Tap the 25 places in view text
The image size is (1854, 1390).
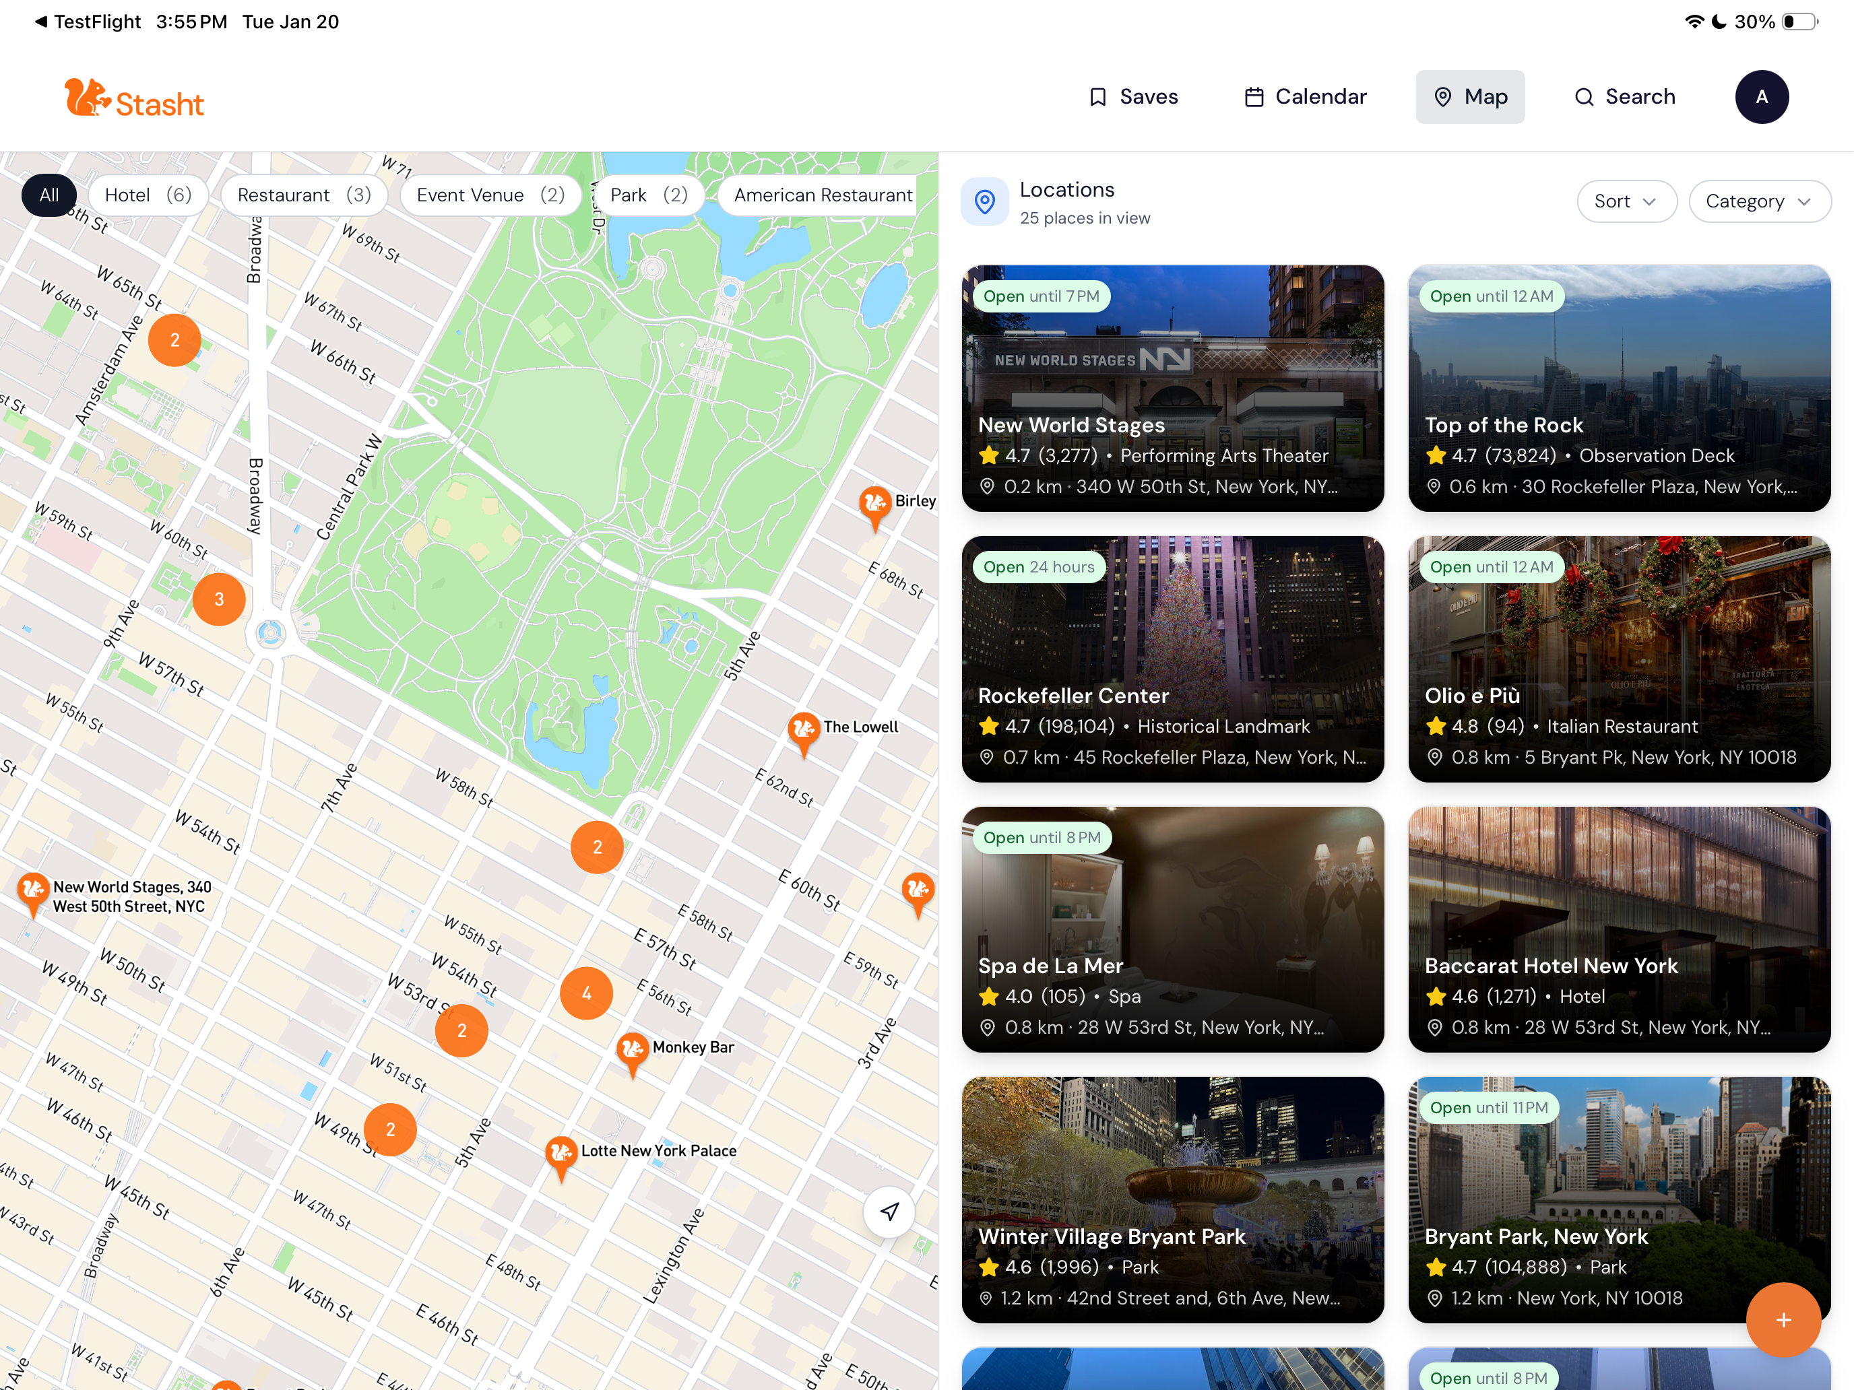pos(1085,218)
